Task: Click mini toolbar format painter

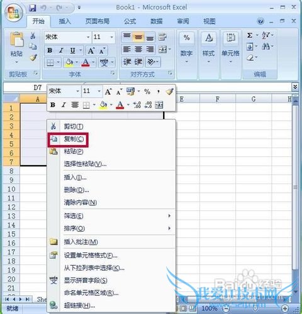Action: (x=169, y=92)
